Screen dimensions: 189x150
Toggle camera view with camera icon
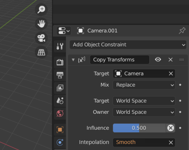[x=41, y=38]
